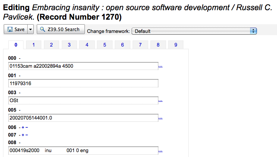This screenshot has width=277, height=157.
Task: Switch to tab 2
Action: click(51, 45)
